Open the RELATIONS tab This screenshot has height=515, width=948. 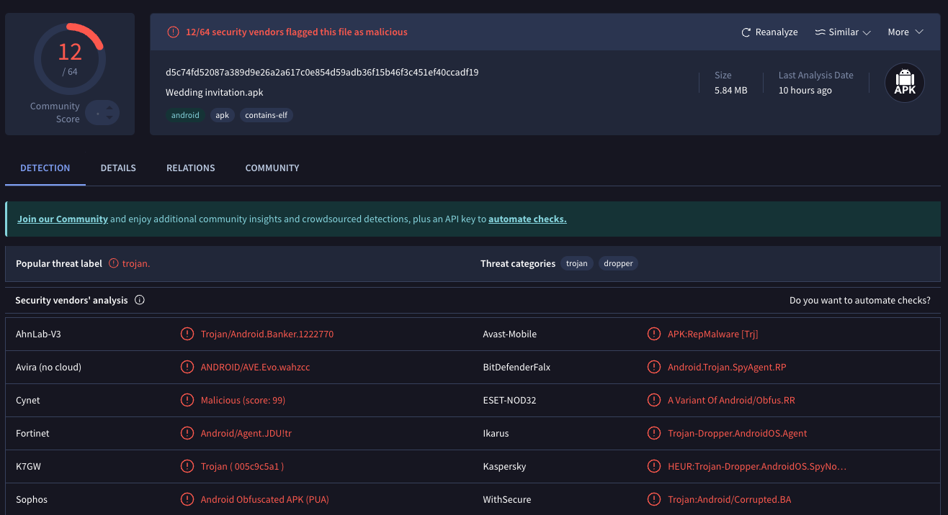190,168
